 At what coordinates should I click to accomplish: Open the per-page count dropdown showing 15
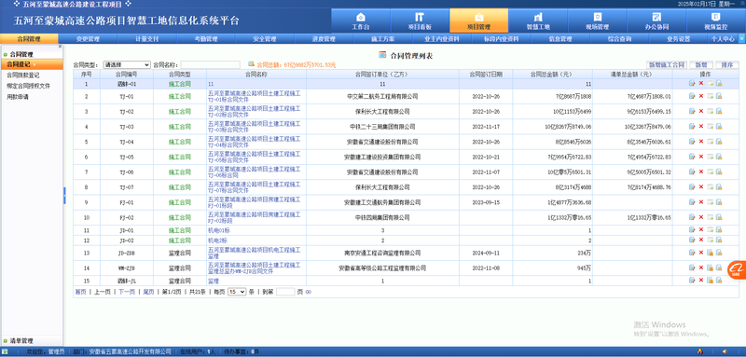[237, 292]
